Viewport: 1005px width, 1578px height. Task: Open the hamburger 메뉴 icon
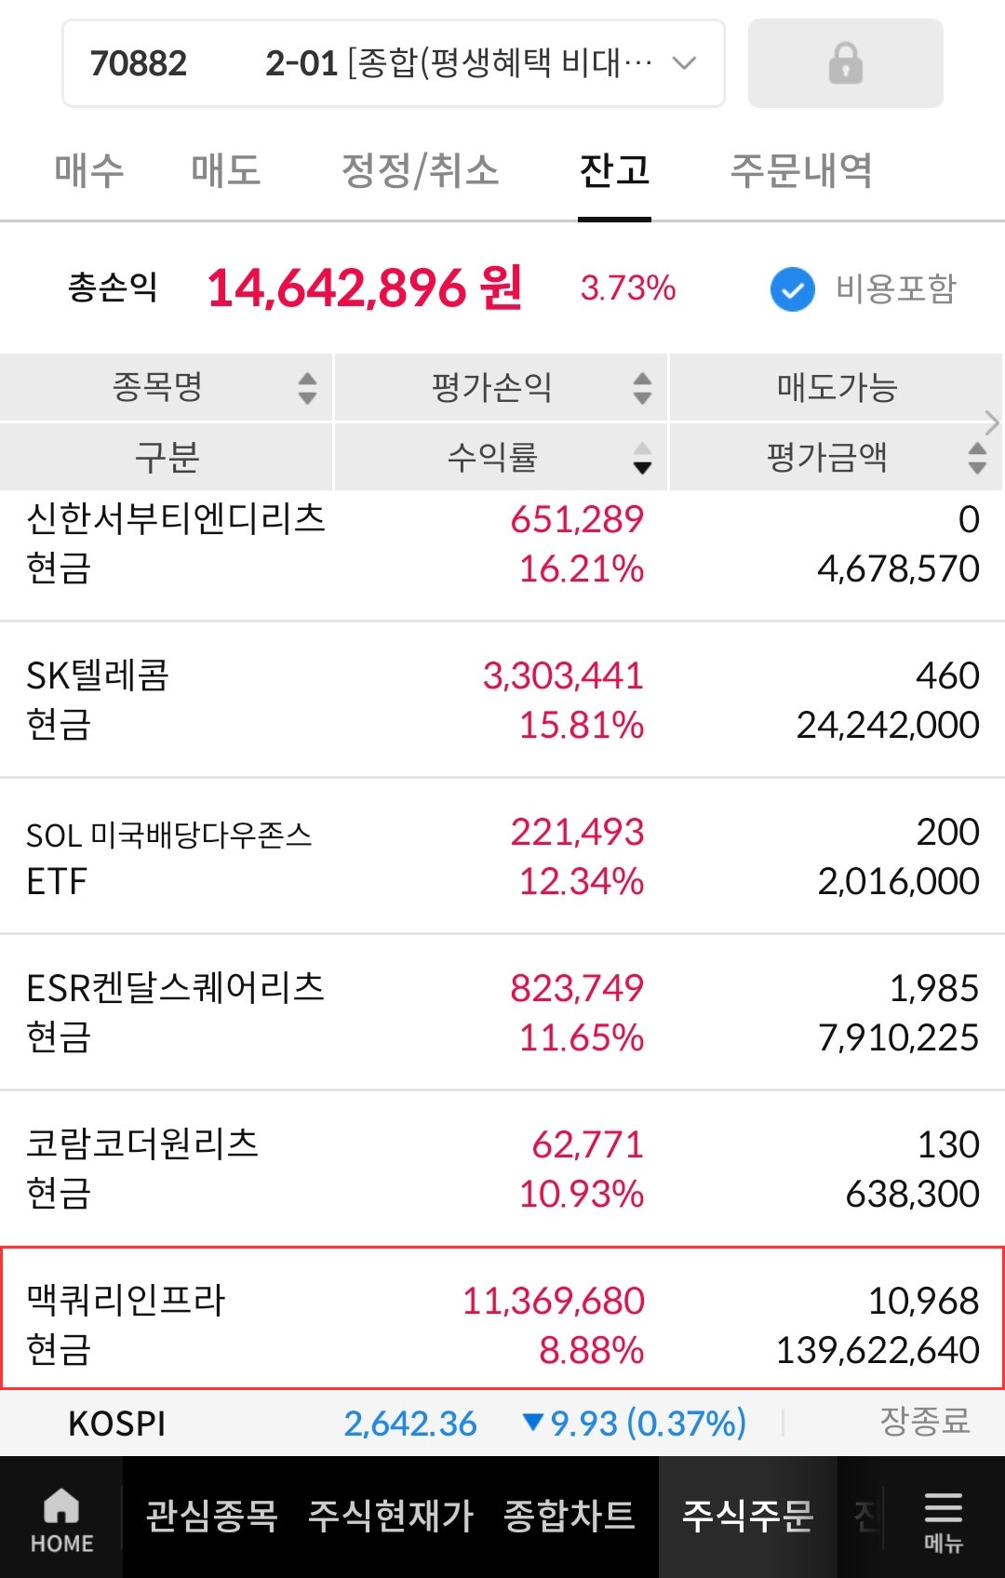(x=943, y=1518)
